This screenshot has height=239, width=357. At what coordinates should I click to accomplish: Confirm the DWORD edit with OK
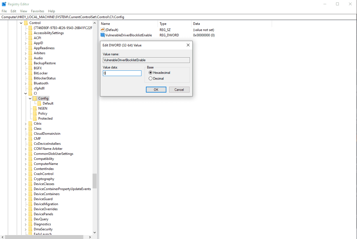tap(156, 89)
